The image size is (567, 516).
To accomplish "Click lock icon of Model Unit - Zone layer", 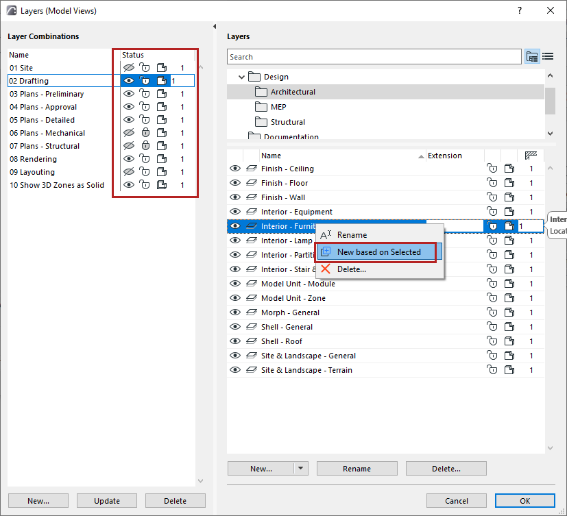I will pos(492,298).
